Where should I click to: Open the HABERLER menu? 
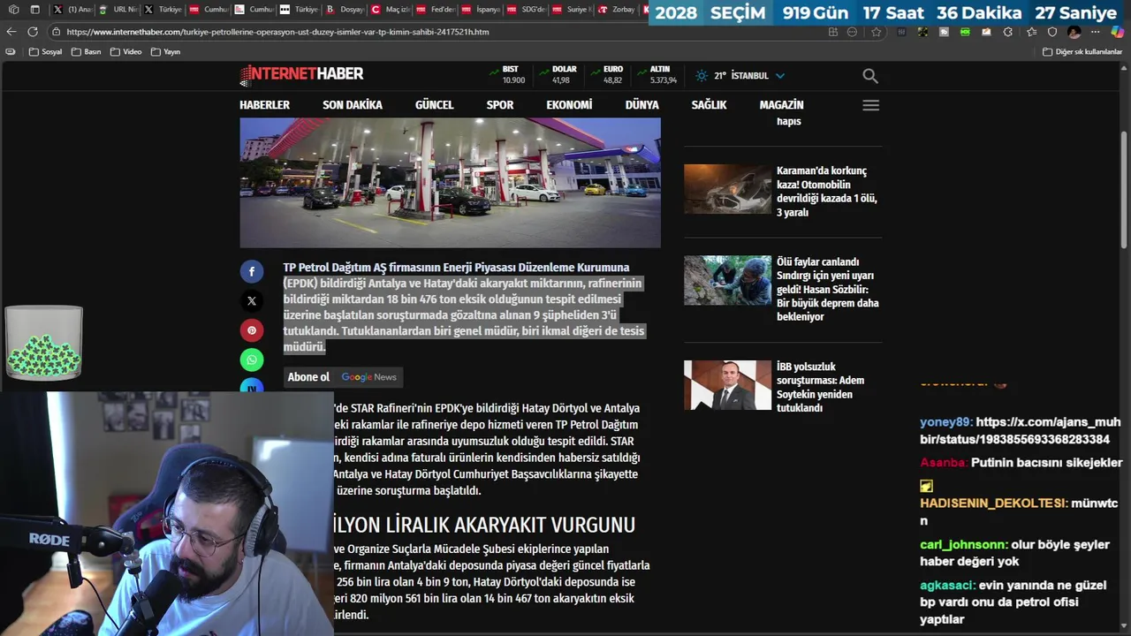click(264, 105)
